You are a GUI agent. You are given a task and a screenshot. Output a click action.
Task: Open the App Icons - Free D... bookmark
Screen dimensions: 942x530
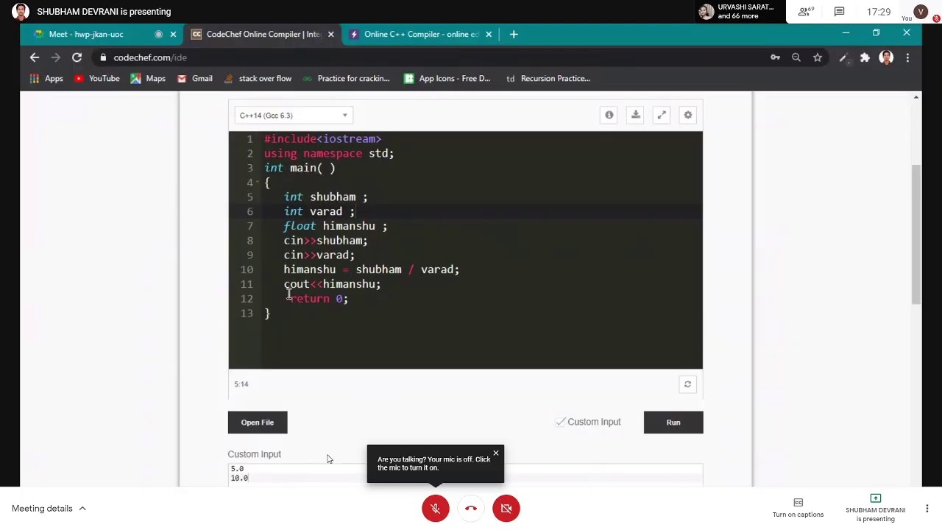(x=447, y=78)
